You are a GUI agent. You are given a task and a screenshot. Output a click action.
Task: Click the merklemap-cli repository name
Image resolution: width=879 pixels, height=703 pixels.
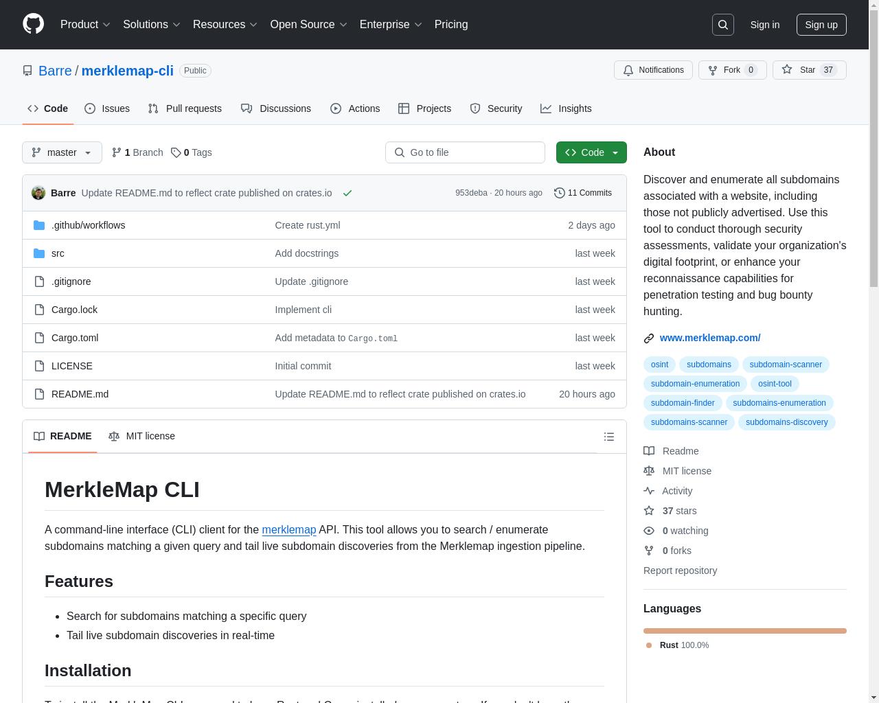[128, 71]
